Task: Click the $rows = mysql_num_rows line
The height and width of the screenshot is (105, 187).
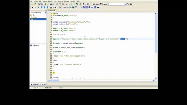Action: (x=69, y=47)
